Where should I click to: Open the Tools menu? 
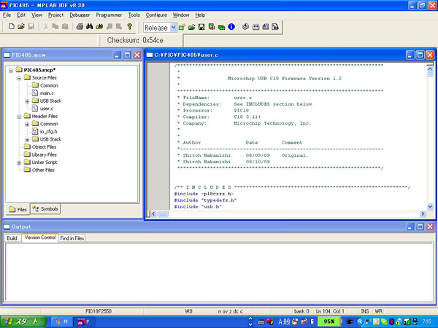[x=134, y=15]
